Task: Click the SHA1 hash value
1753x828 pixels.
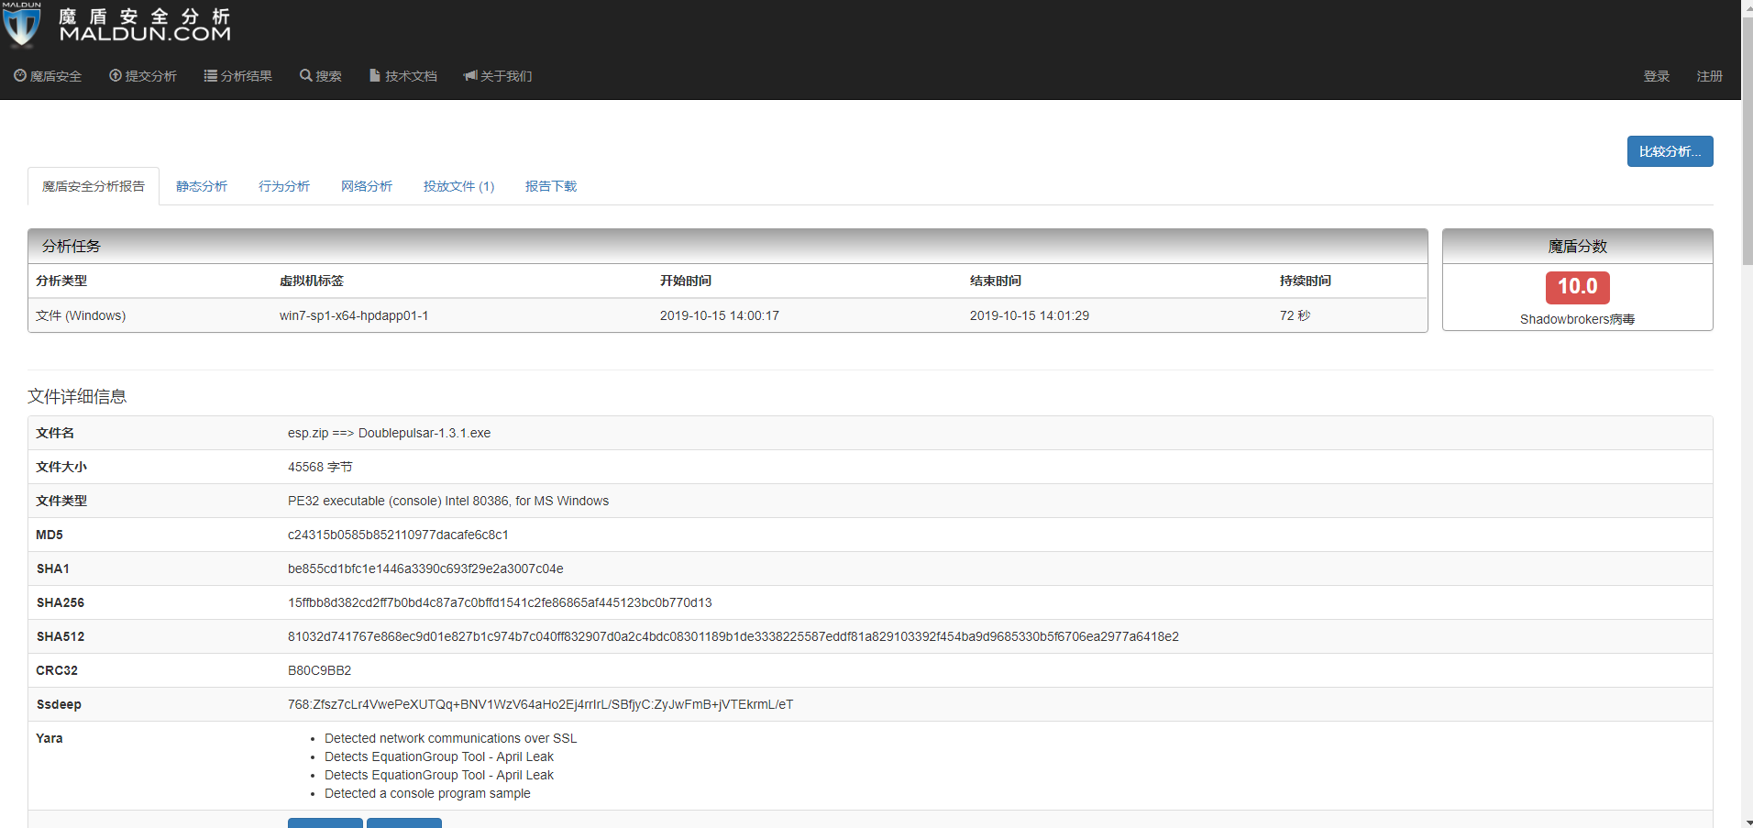Action: point(425,569)
